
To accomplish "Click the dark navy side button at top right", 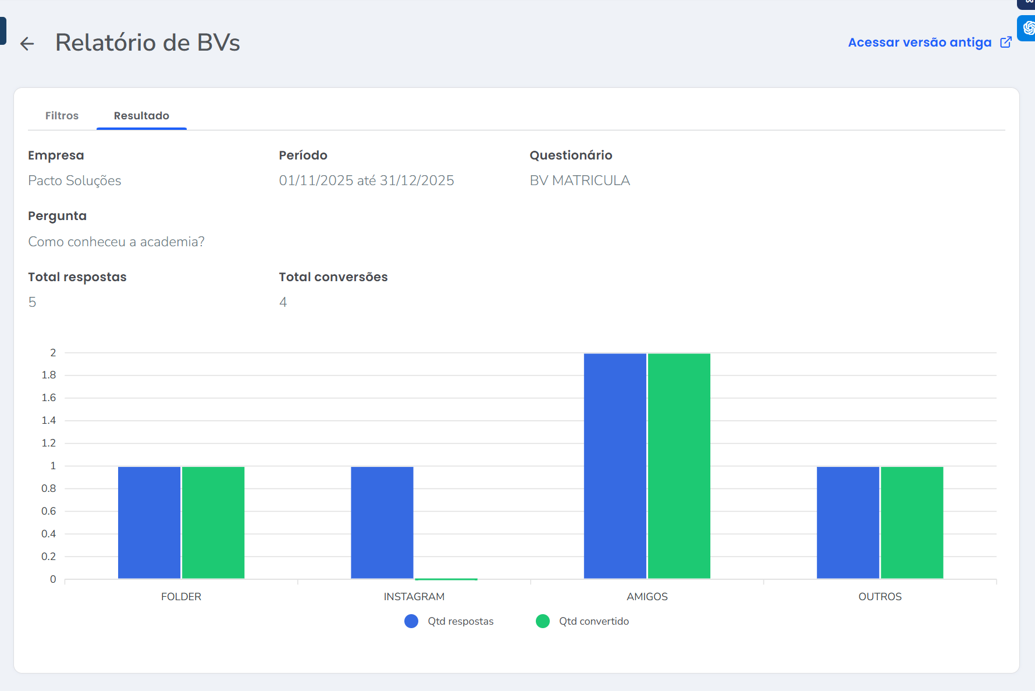I will [1027, 3].
